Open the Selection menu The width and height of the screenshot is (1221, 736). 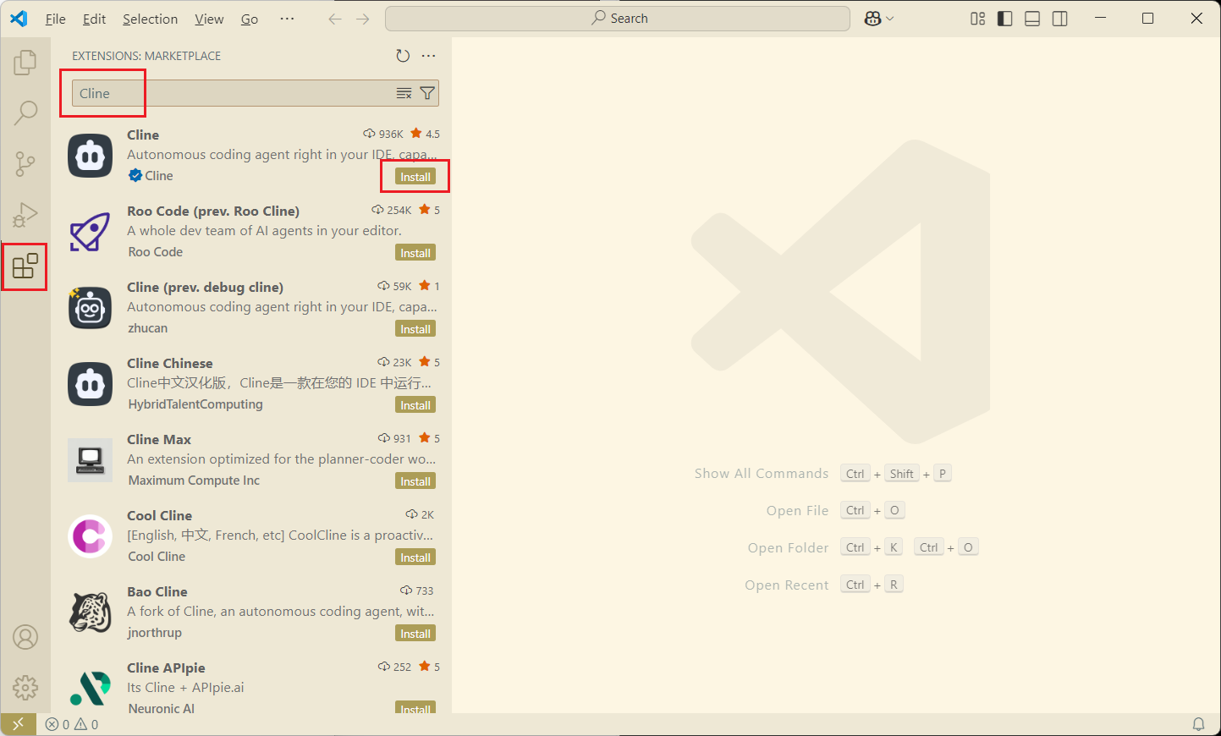[x=150, y=19]
